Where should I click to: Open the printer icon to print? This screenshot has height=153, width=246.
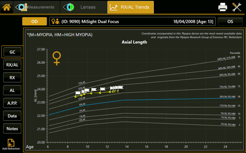click(x=223, y=7)
